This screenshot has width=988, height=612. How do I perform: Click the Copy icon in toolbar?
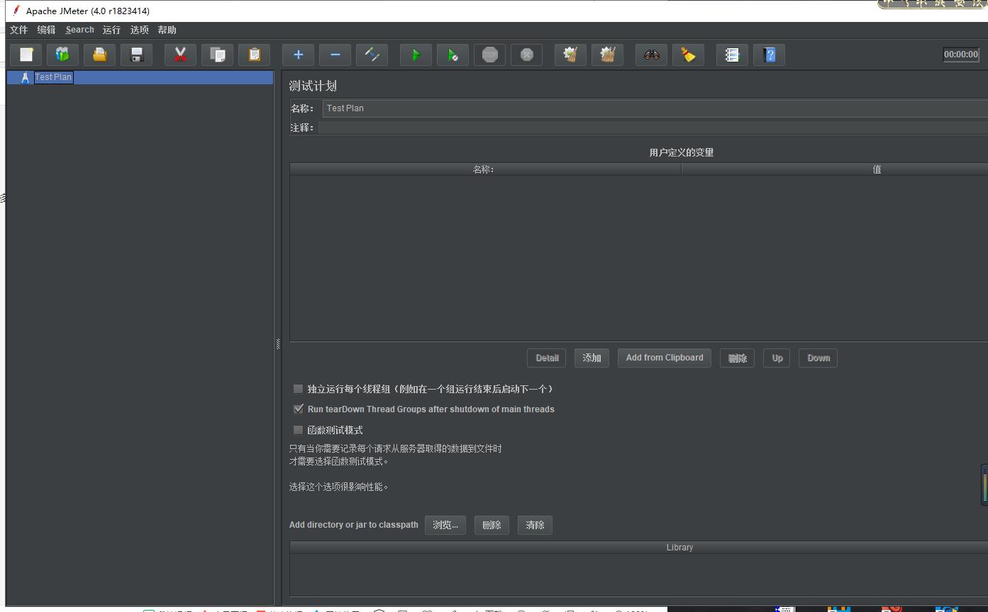coord(218,55)
